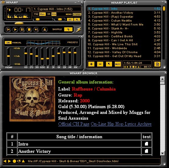The height and width of the screenshot is (168, 169).
Task: Toggle the PL playlist window button
Action: pyautogui.click(x=77, y=19)
